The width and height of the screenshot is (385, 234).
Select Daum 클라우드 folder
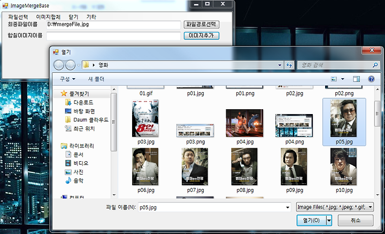[x=91, y=120]
